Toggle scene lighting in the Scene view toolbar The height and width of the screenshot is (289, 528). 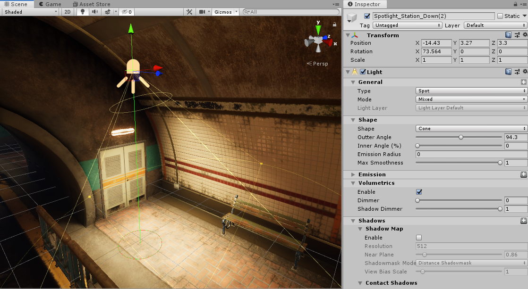click(x=82, y=12)
